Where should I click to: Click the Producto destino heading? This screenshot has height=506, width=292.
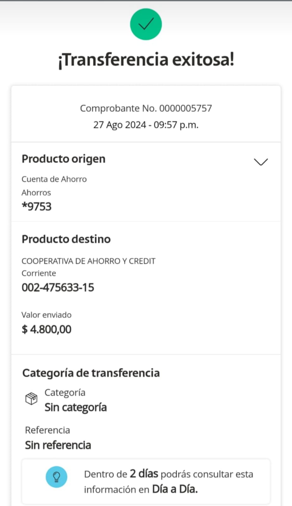click(66, 239)
